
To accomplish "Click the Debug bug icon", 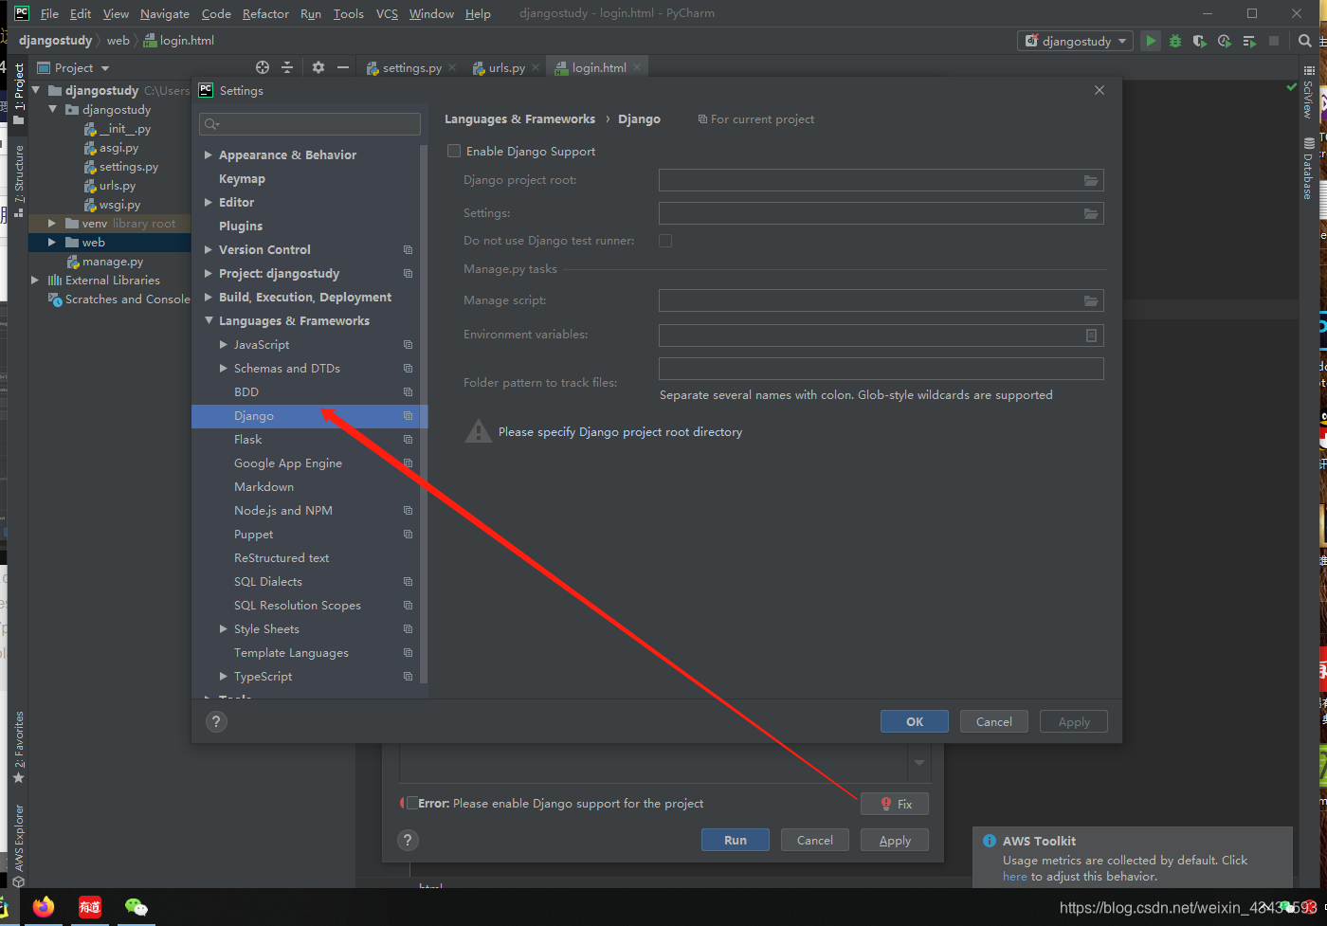I will click(1175, 41).
